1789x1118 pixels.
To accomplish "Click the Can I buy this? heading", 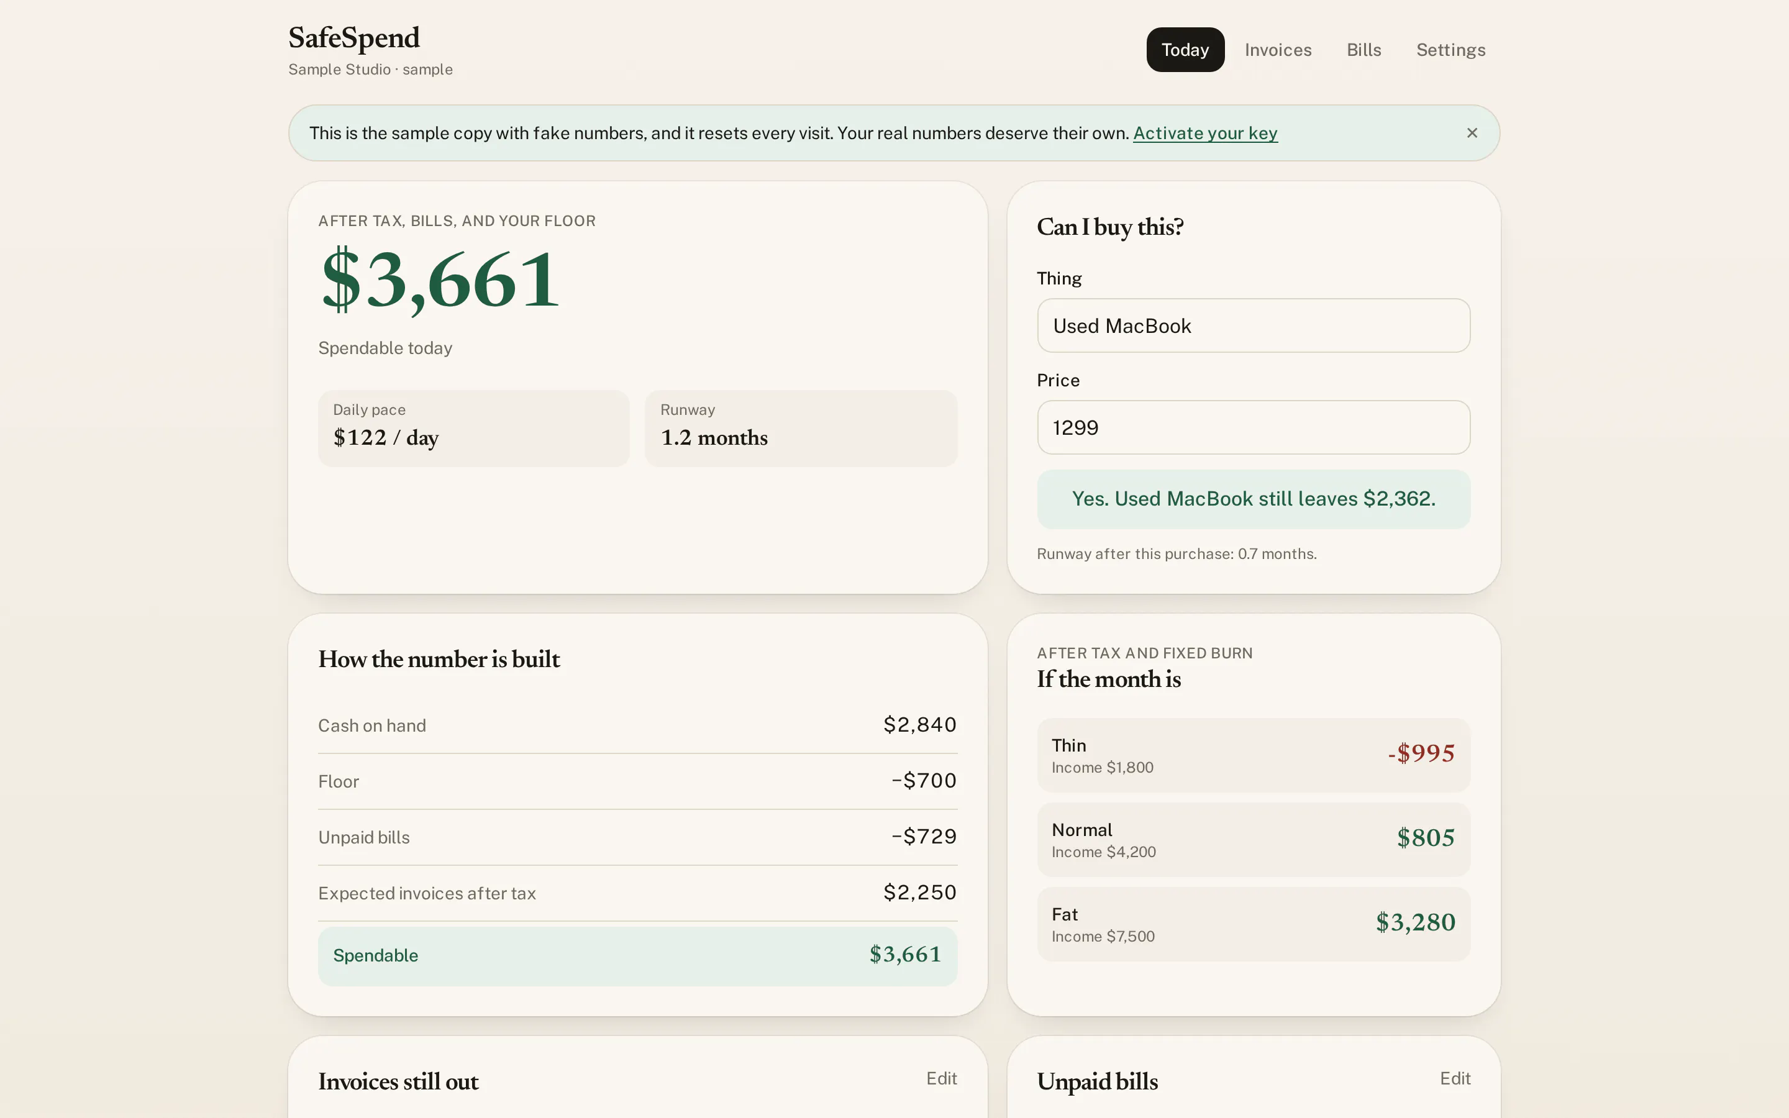I will tap(1109, 227).
